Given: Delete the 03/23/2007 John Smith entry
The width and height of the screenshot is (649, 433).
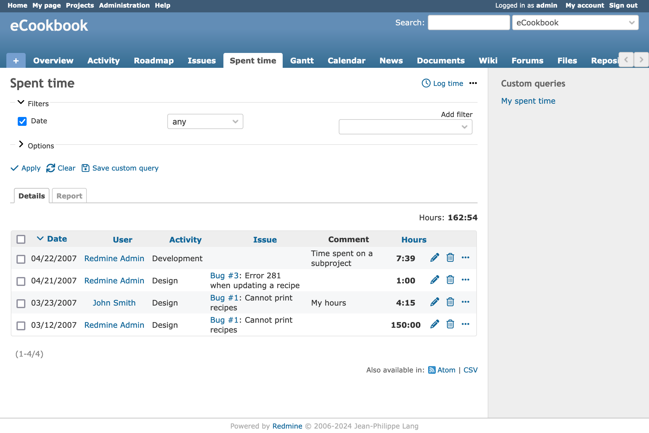Looking at the screenshot, I should click(x=450, y=302).
